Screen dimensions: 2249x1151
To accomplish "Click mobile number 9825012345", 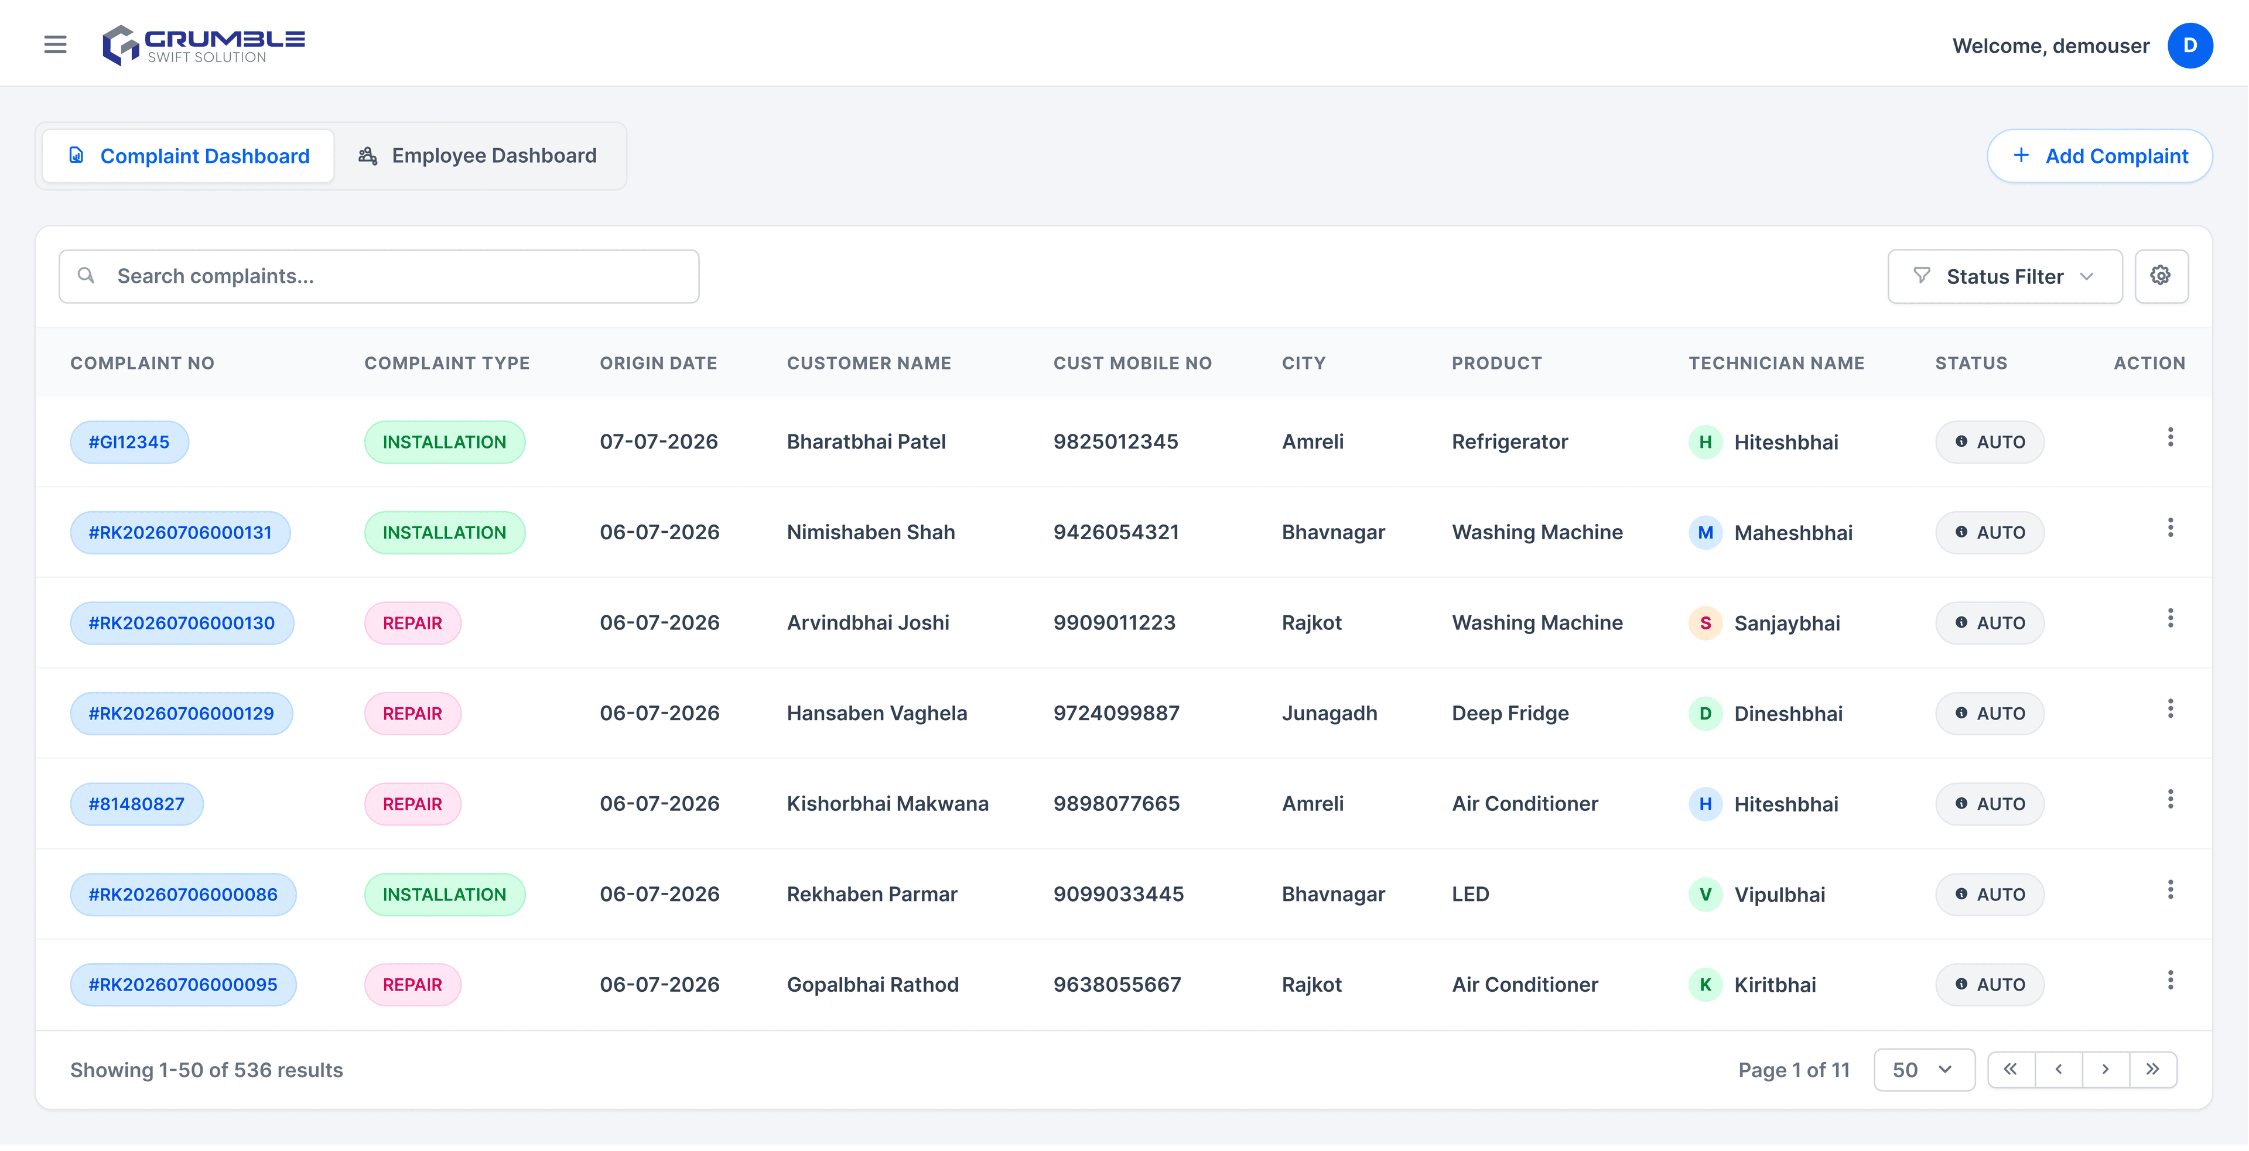I will 1115,441.
